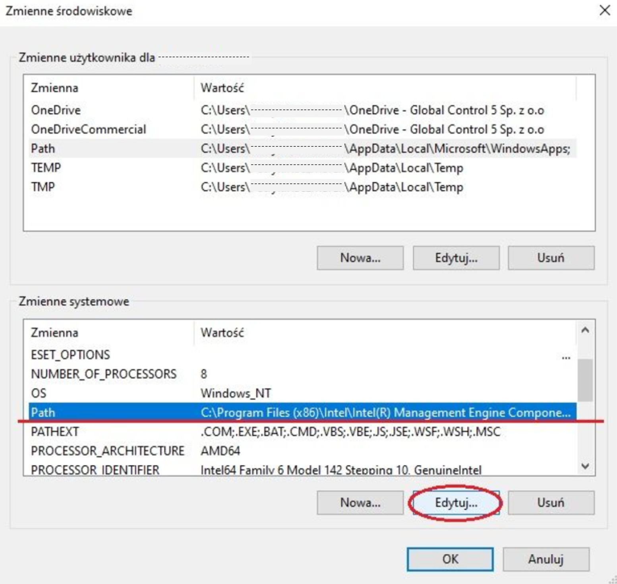Close the Zmienne środowiskowe dialog
The height and width of the screenshot is (584, 617).
[604, 10]
